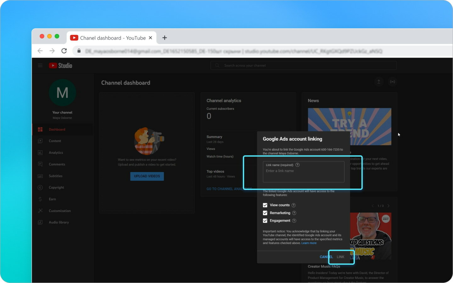Image resolution: width=453 pixels, height=283 pixels.
Task: Click the Comments sidebar icon
Action: (x=40, y=164)
